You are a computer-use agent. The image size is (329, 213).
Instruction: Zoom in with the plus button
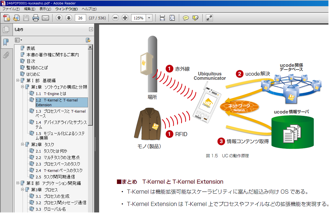125,18
